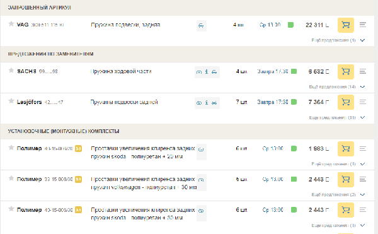View photo of Полимер 40-15-006/20 spacers
378x234 pixels.
(x=201, y=149)
